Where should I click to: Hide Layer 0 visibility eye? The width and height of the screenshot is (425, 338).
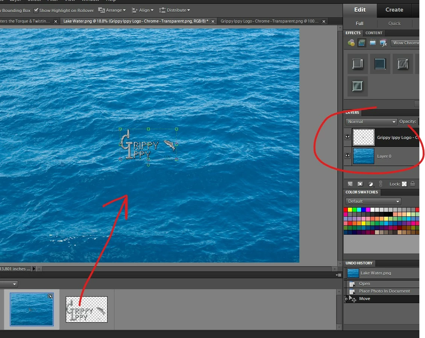[348, 155]
